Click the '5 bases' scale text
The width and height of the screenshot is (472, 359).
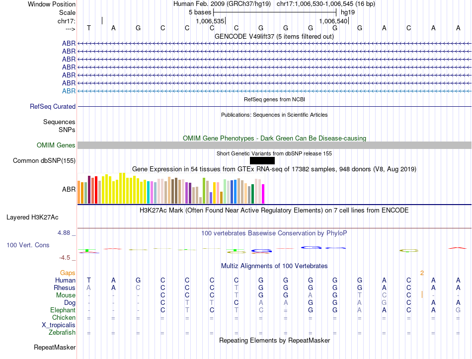pyautogui.click(x=200, y=12)
